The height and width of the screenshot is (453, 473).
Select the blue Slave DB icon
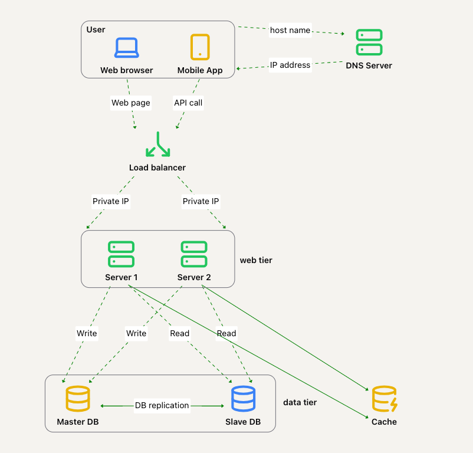click(x=243, y=399)
